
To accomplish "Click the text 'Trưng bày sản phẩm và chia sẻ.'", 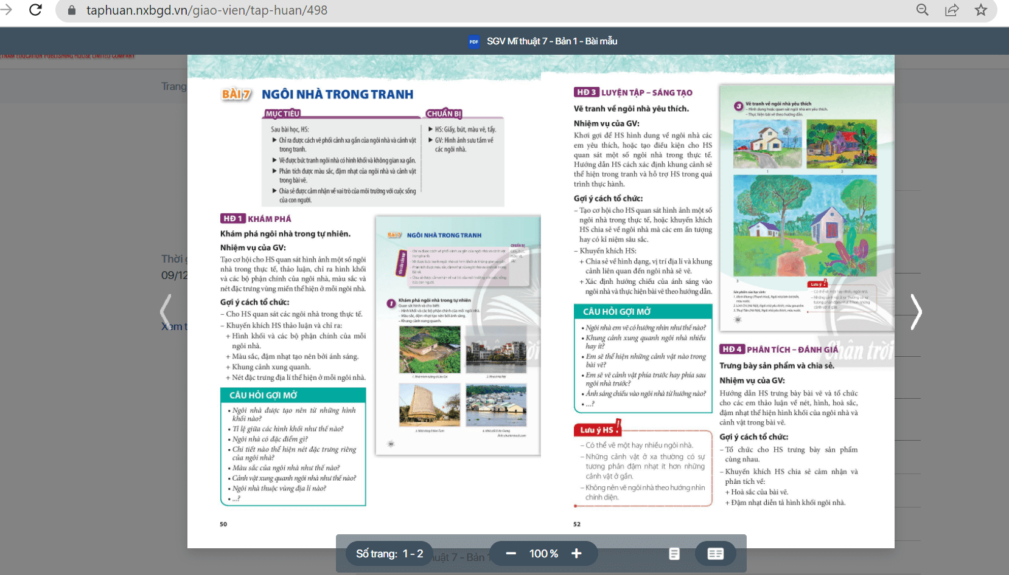I will point(777,366).
